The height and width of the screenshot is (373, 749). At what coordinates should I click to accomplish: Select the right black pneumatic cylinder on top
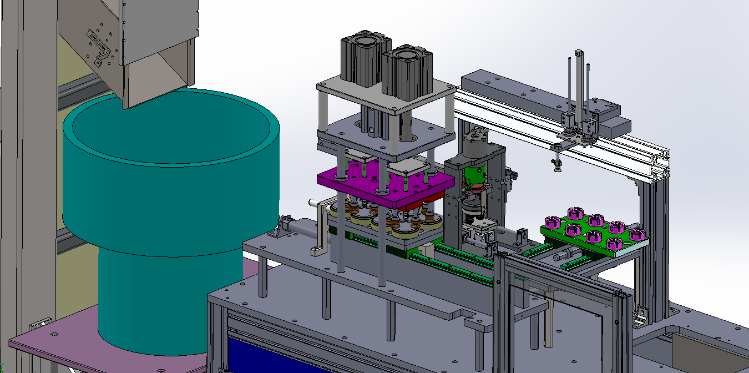coord(407,72)
